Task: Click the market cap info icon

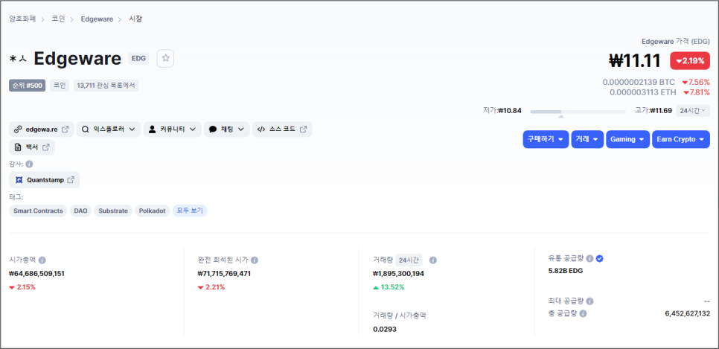Action: coord(42,260)
